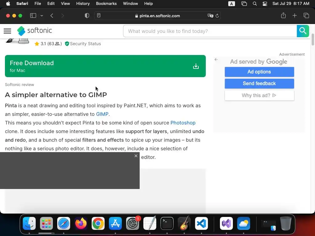This screenshot has width=315, height=236.
Task: Click the 3.1 rating text
Action: [43, 44]
